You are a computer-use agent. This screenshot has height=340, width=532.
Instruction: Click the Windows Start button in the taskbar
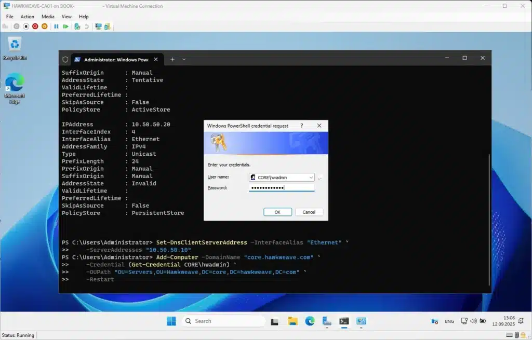click(171, 321)
